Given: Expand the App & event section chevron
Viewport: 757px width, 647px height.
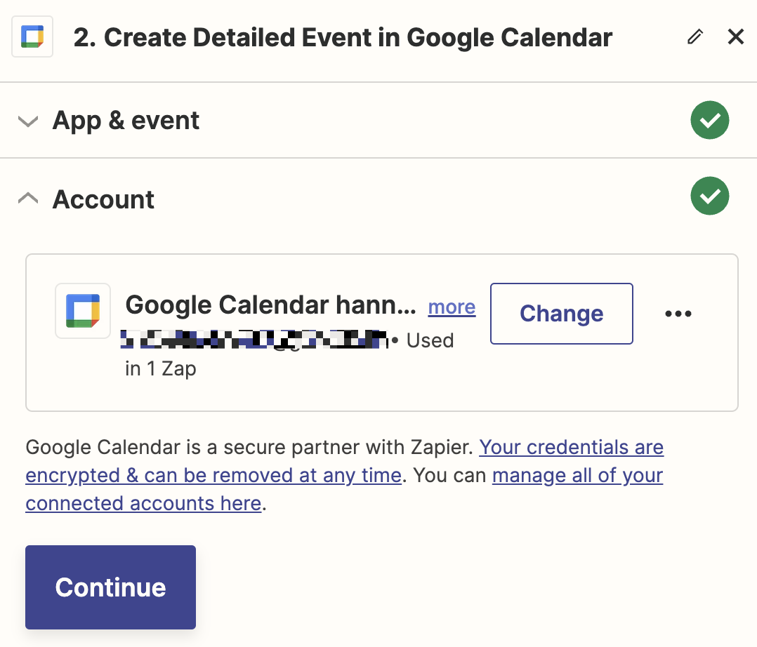Looking at the screenshot, I should click(28, 121).
